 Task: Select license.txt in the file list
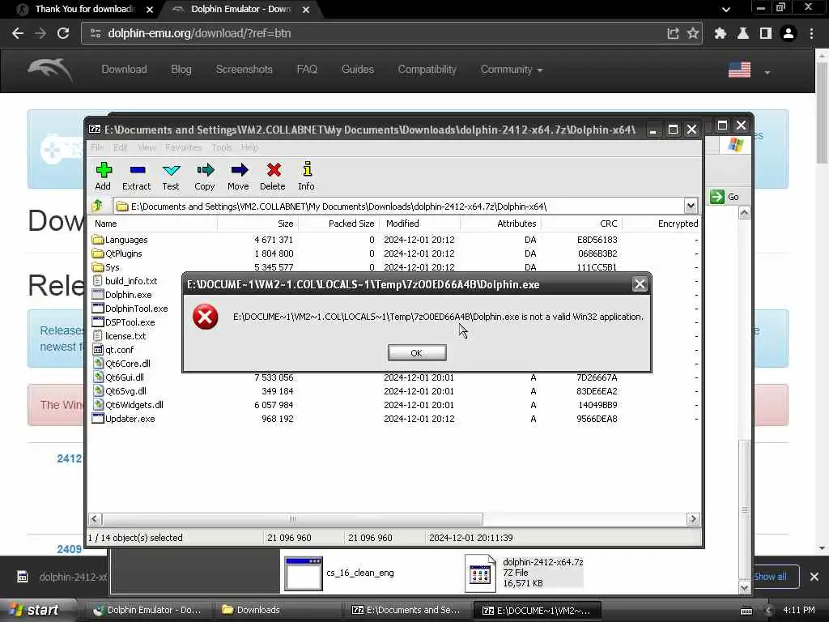120,336
